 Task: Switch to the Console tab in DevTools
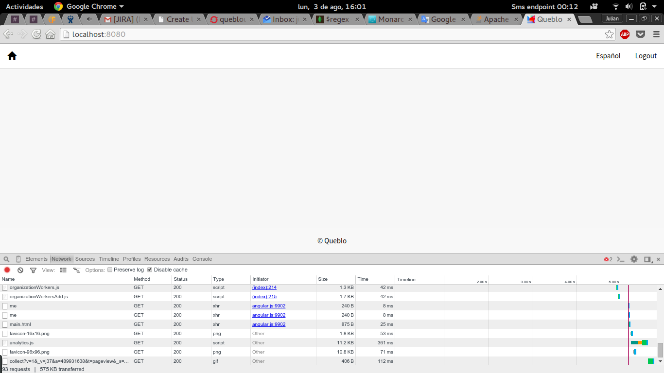[202, 259]
